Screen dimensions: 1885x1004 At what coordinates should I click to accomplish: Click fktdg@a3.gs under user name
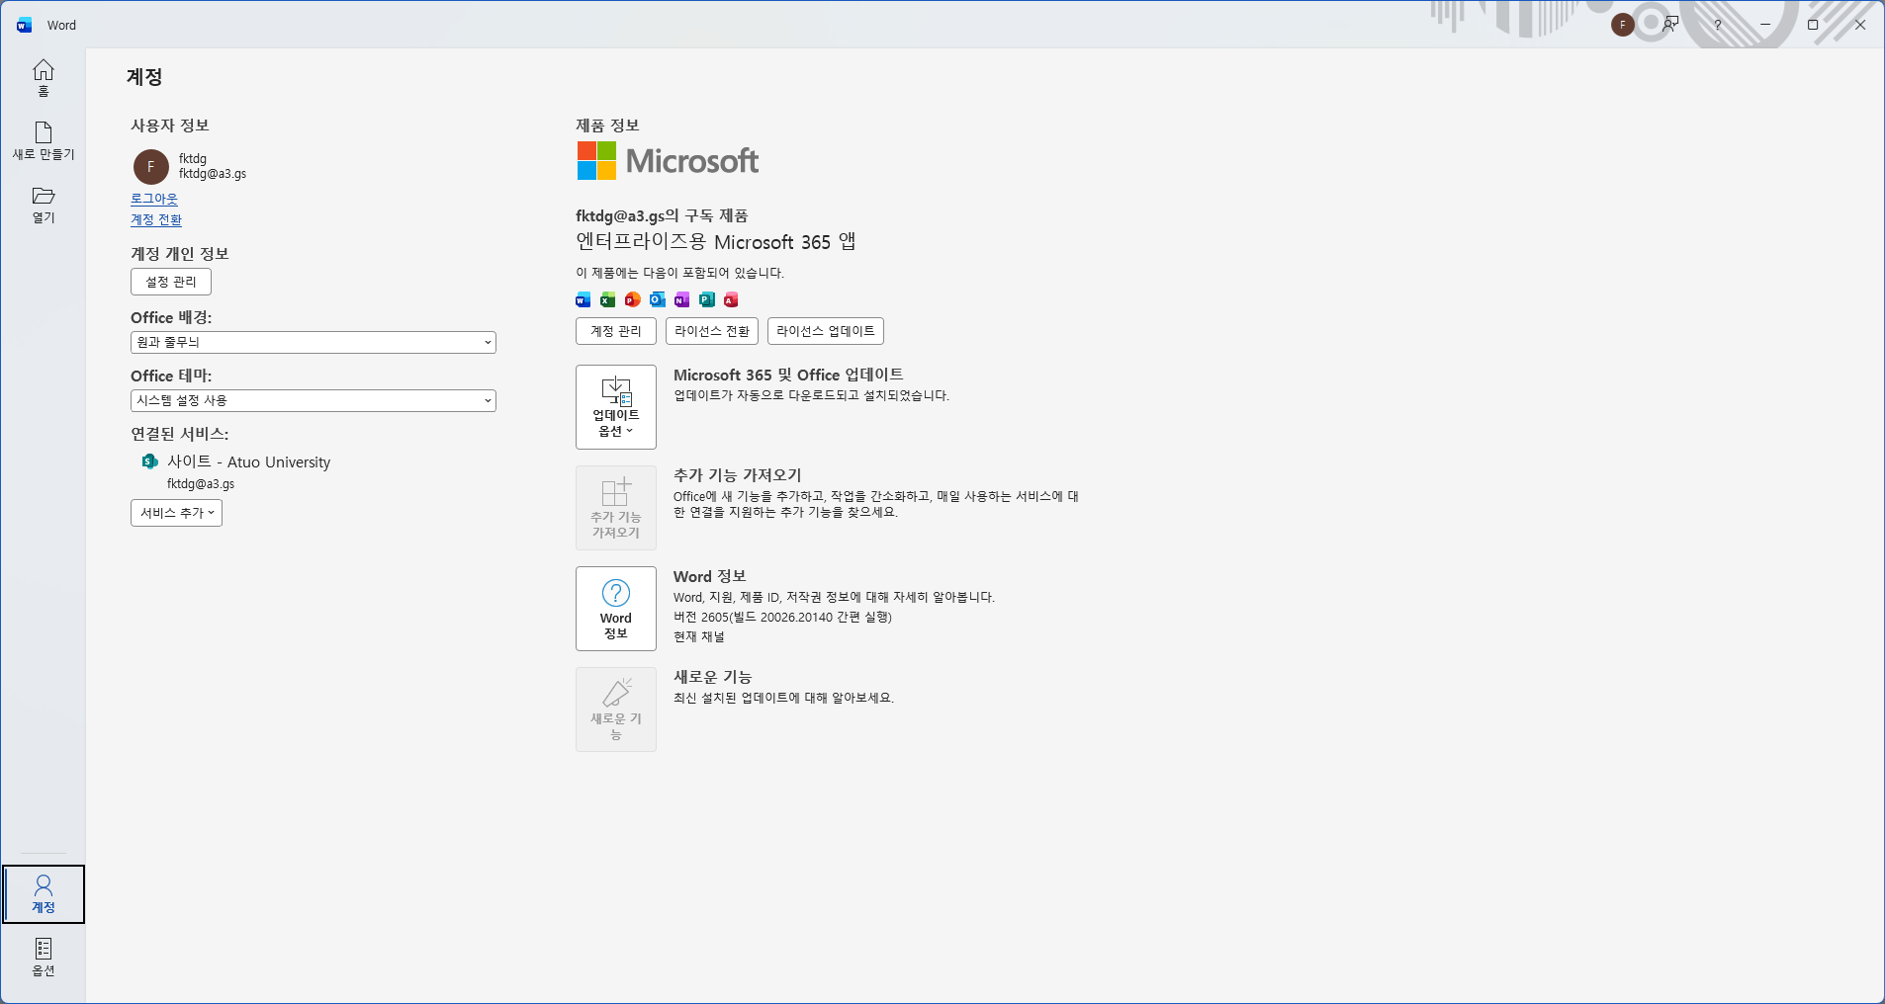pos(213,174)
